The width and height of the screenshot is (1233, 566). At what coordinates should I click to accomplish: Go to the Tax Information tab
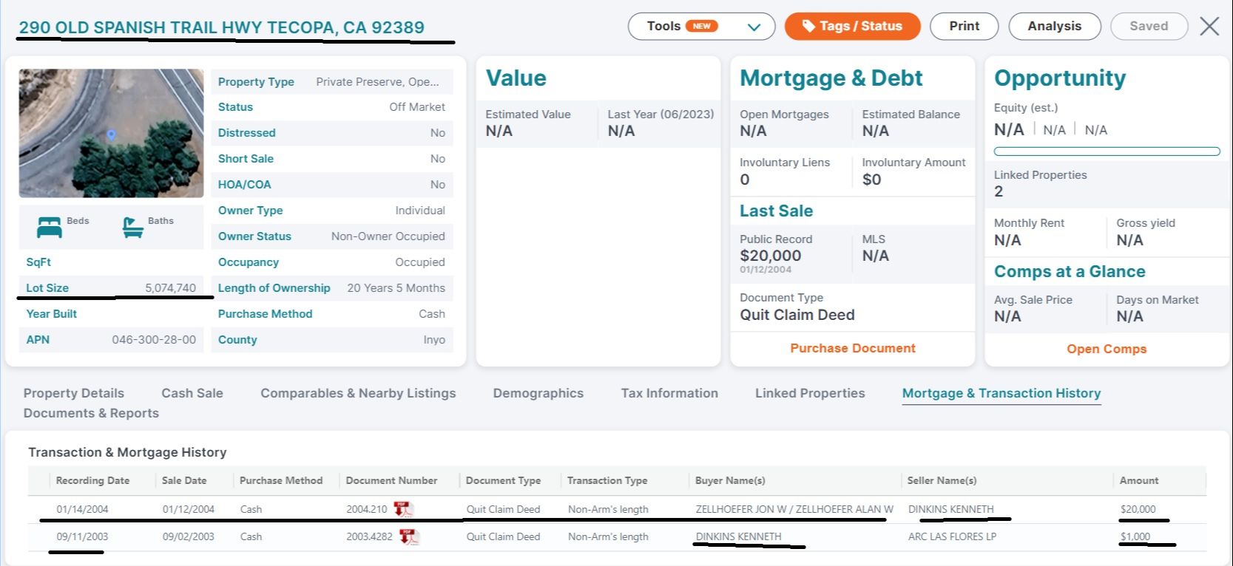click(669, 393)
